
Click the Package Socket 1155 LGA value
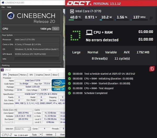(33, 87)
